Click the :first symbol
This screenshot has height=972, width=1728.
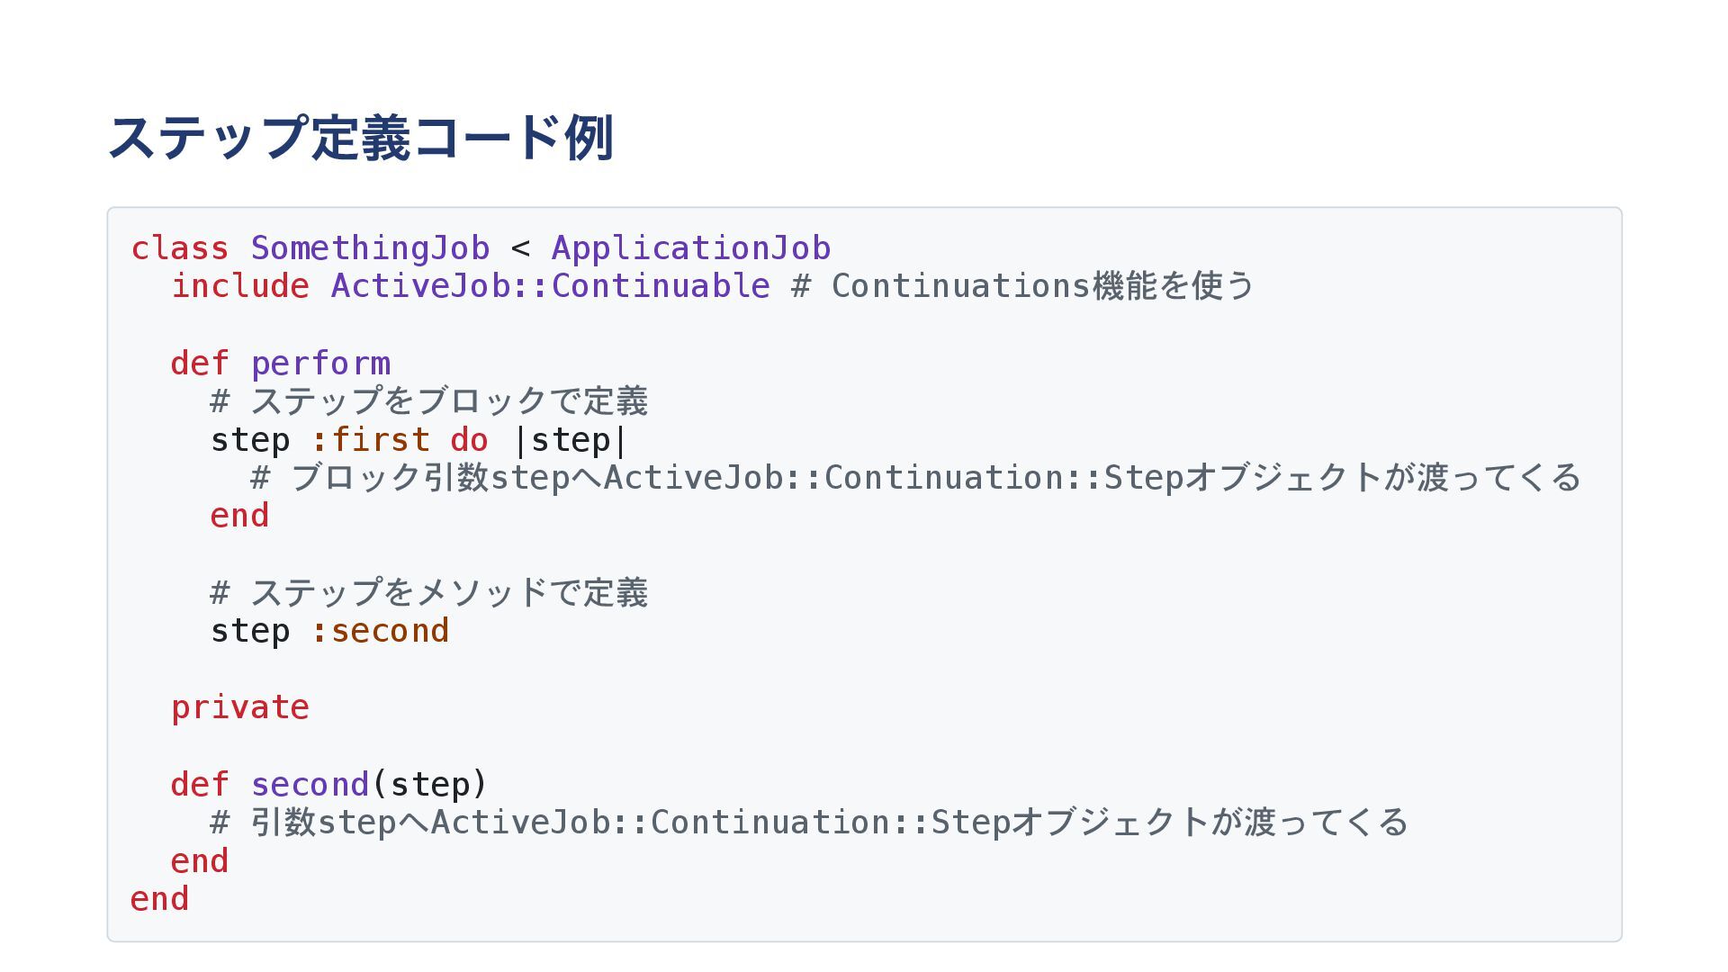pyautogui.click(x=370, y=440)
